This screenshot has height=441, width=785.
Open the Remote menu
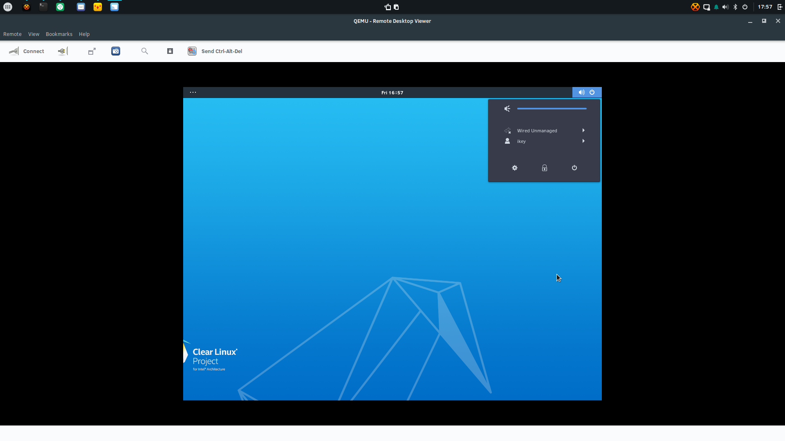pyautogui.click(x=12, y=34)
